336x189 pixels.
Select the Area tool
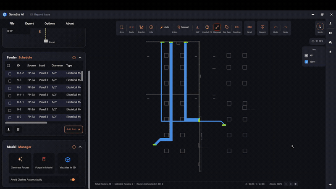pyautogui.click(x=121, y=29)
